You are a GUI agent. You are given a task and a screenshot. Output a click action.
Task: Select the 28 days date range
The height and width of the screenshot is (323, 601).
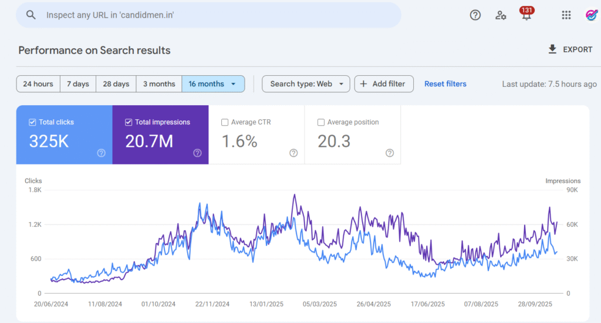point(116,84)
